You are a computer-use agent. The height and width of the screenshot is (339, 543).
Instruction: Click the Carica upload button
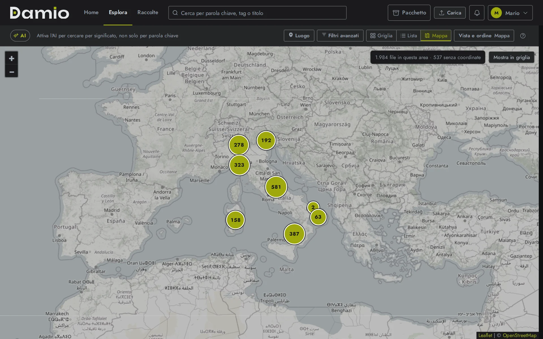pyautogui.click(x=450, y=13)
